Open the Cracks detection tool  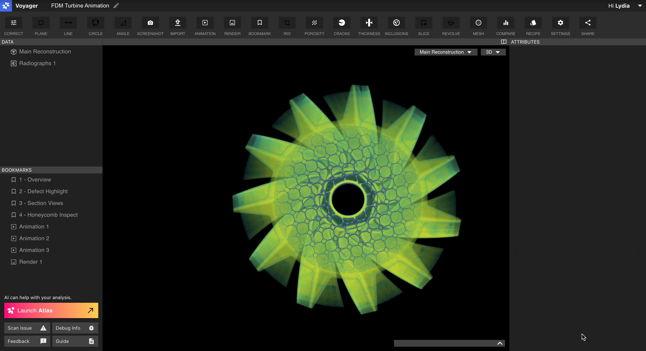(x=342, y=23)
